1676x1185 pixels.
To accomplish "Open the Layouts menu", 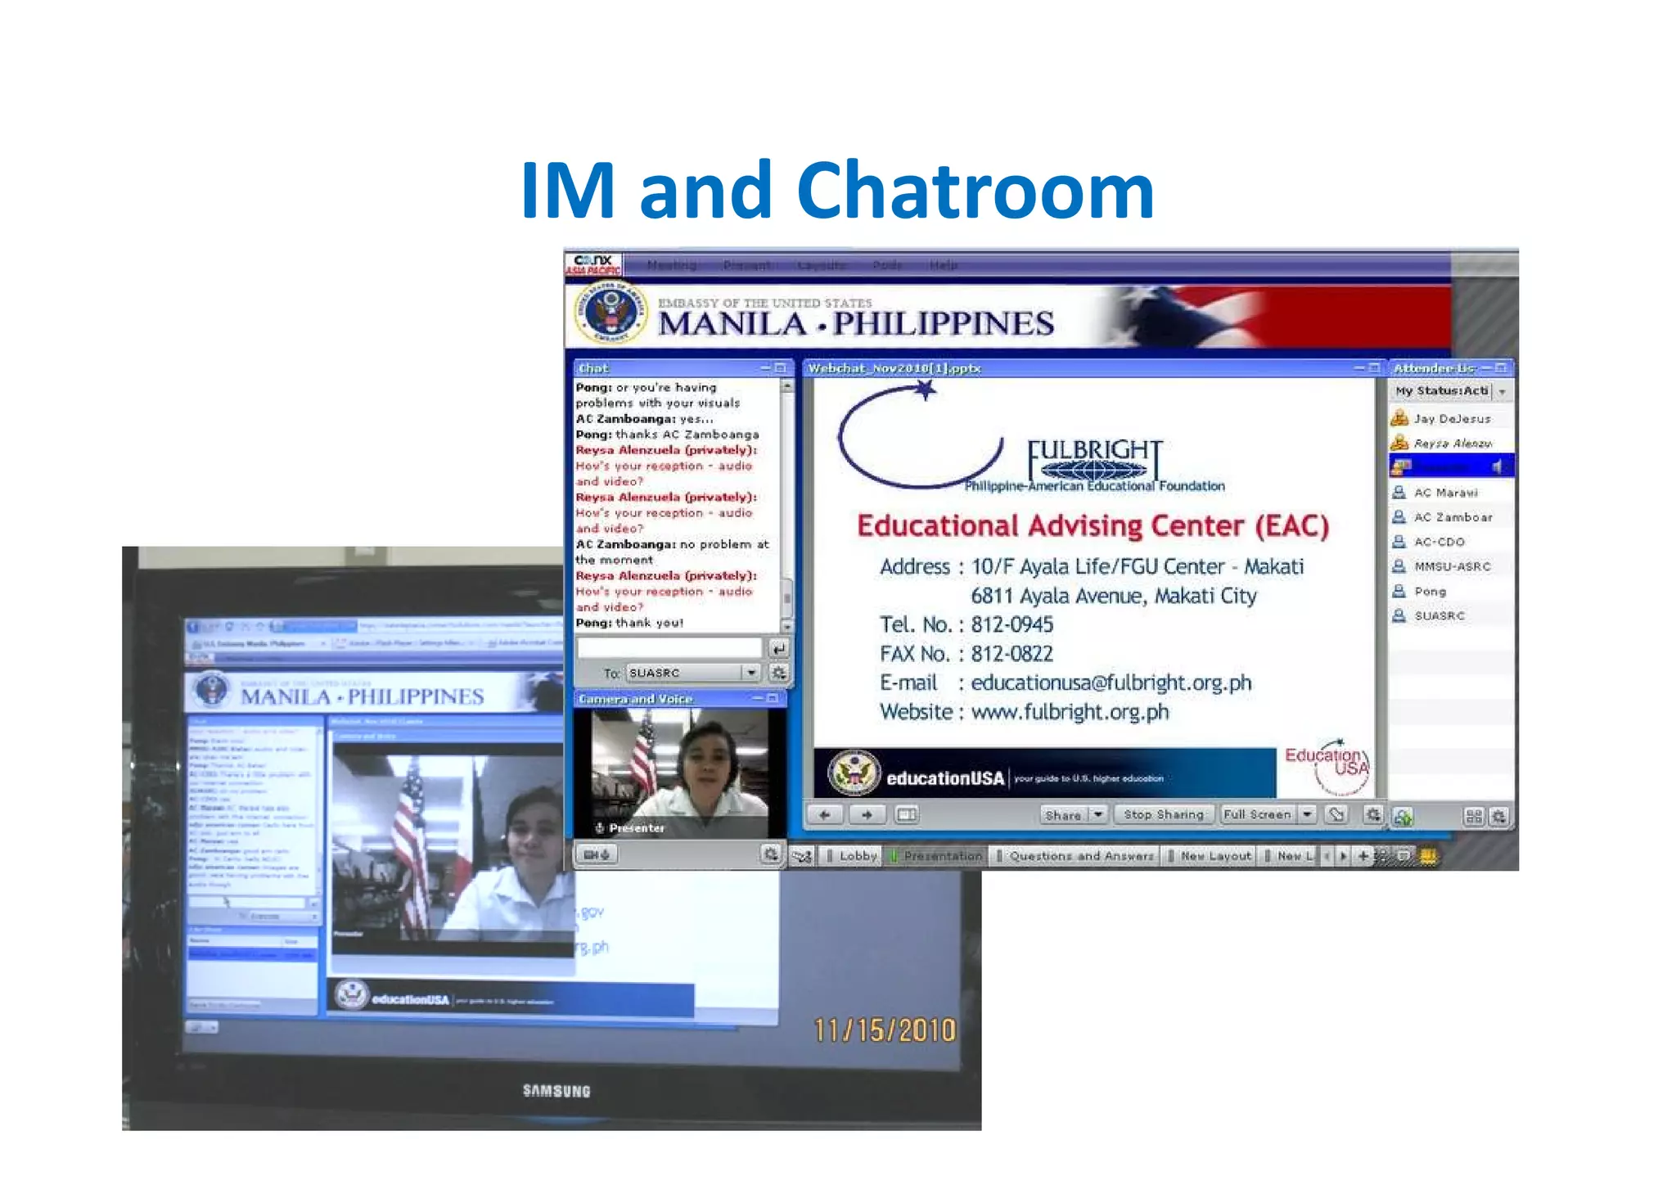I will [822, 265].
